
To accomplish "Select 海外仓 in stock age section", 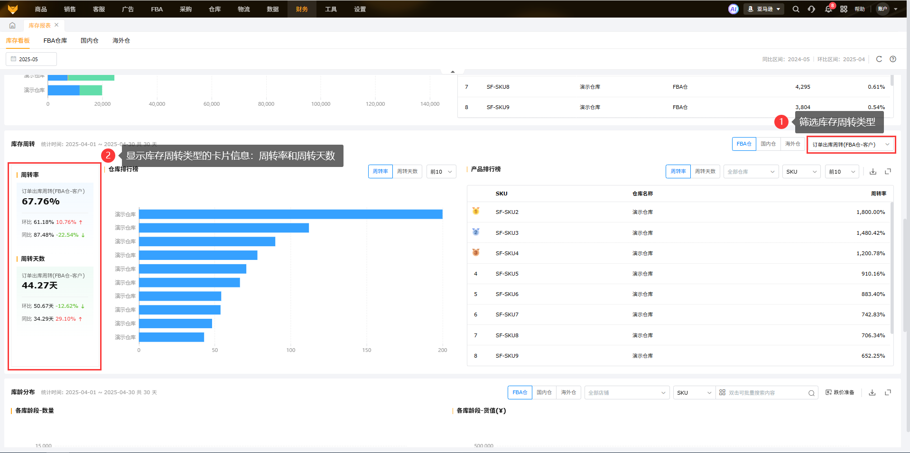I will 568,393.
